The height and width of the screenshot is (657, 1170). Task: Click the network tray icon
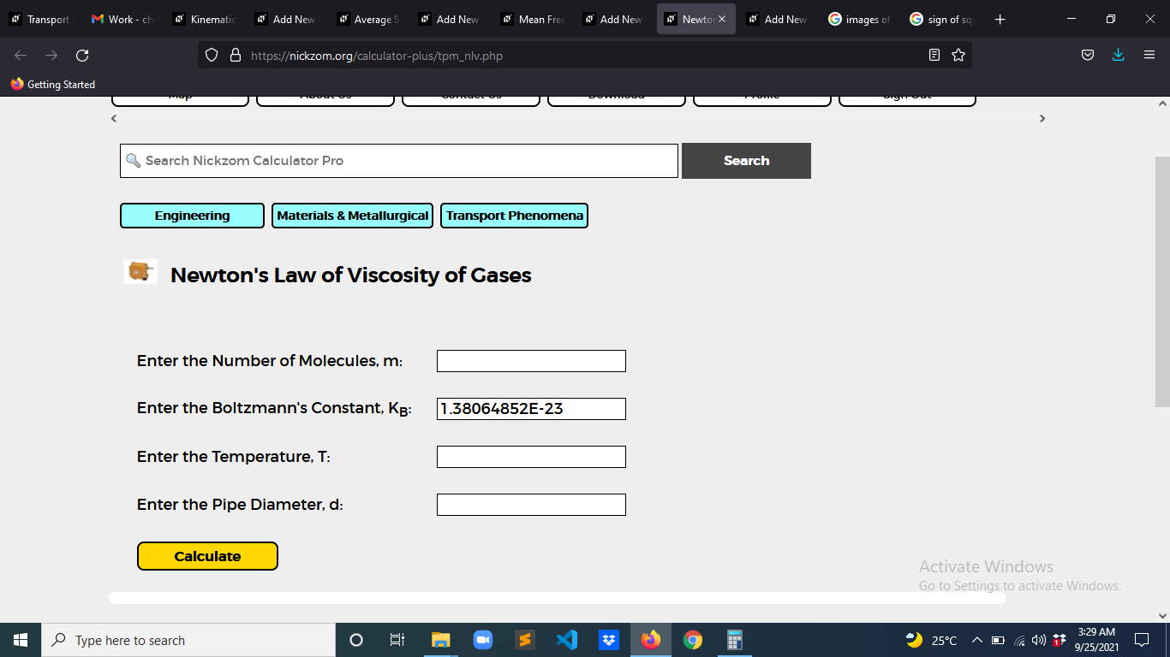click(1019, 640)
